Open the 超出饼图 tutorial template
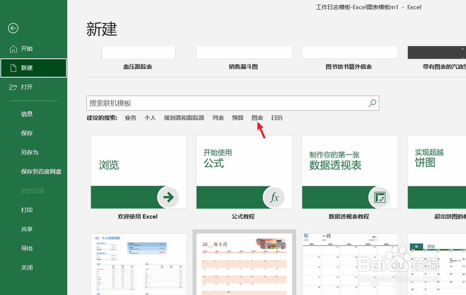The width and height of the screenshot is (466, 295). coord(437,172)
